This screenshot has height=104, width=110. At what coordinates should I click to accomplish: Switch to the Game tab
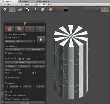pyautogui.click(x=24, y=1)
